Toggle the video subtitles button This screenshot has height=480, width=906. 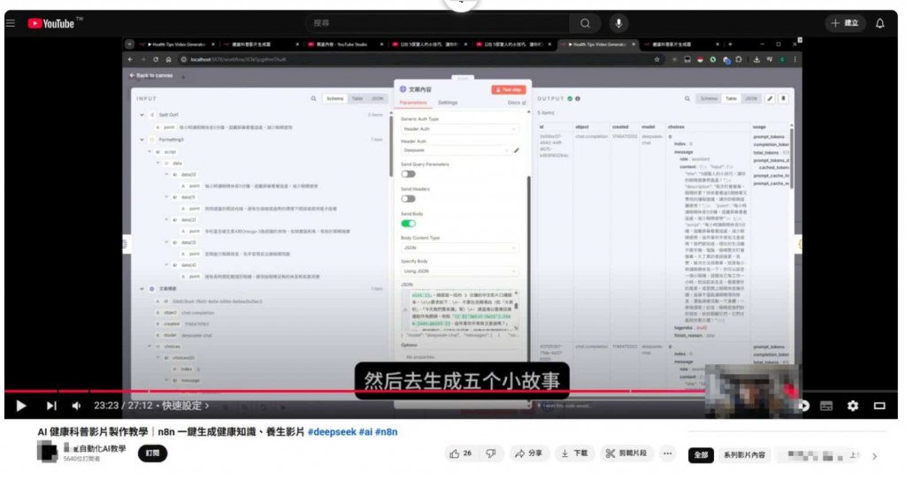point(826,406)
